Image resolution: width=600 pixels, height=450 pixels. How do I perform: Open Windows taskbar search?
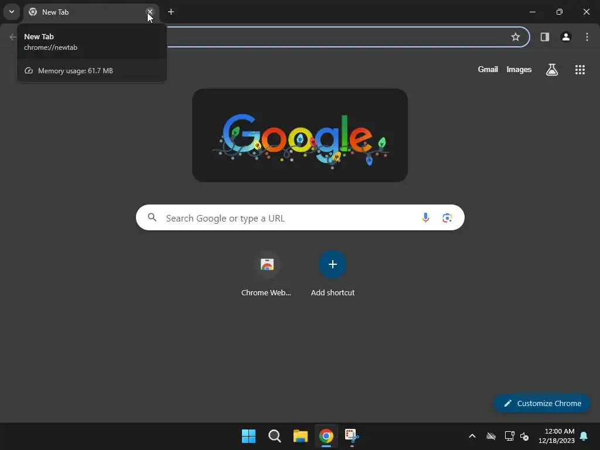pyautogui.click(x=274, y=436)
